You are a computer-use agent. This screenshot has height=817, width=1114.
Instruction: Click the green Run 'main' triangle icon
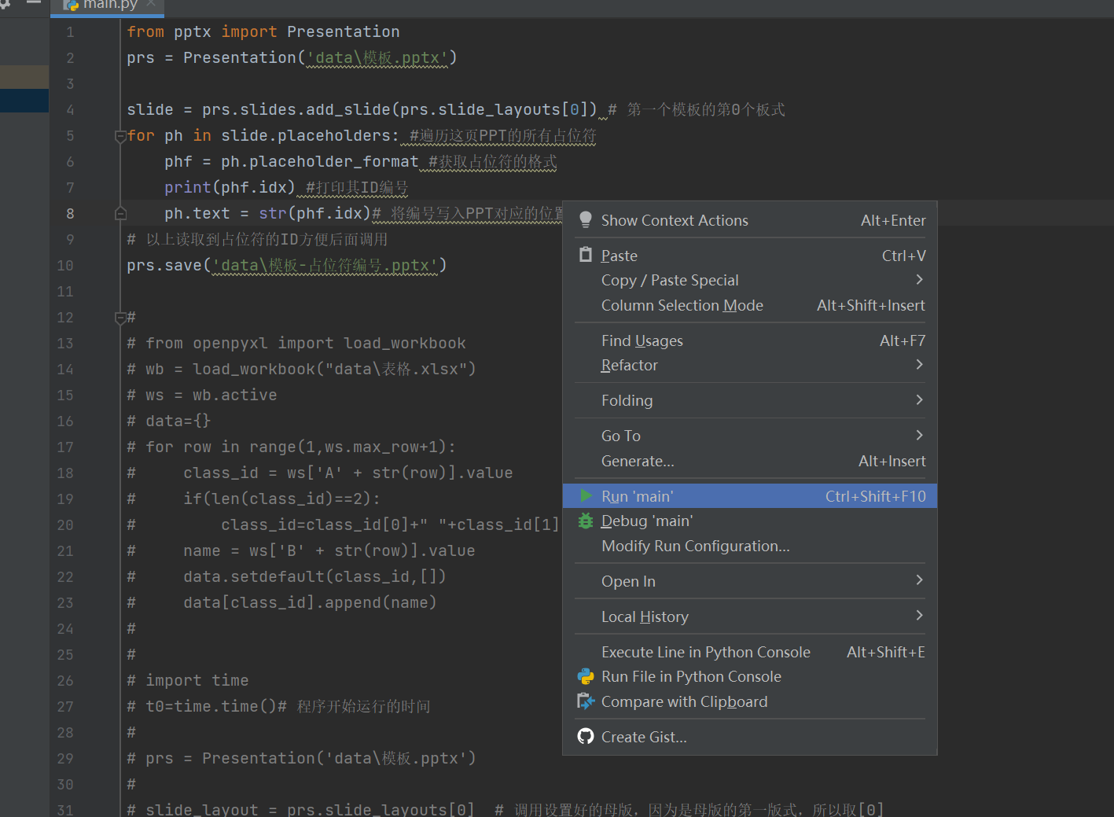pyautogui.click(x=586, y=496)
